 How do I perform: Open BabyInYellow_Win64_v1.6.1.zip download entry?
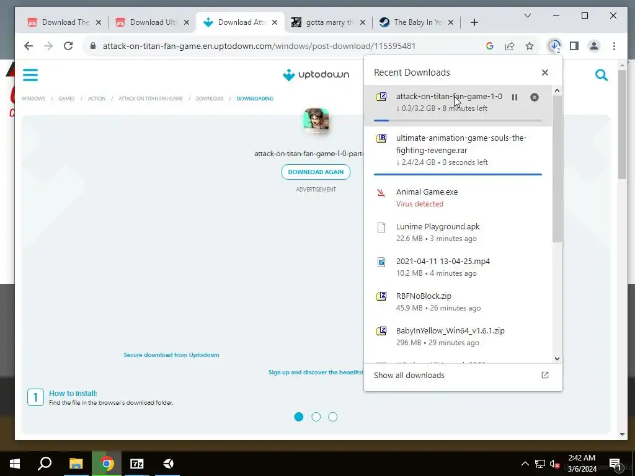click(x=458, y=337)
